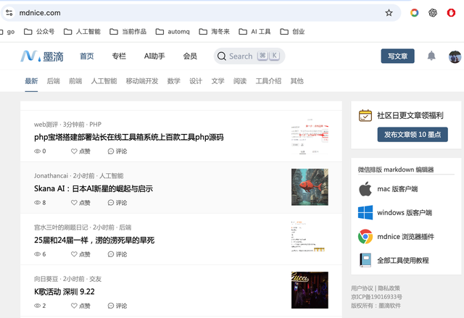
Task: Open 会员 in the top navigation
Action: click(x=190, y=57)
